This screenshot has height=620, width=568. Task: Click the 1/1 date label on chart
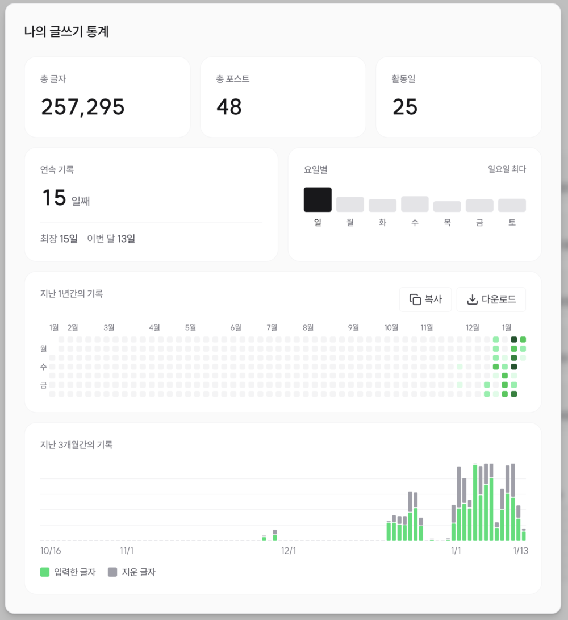pyautogui.click(x=456, y=551)
